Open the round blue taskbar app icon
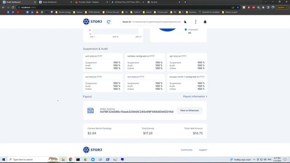 [x=92, y=159]
